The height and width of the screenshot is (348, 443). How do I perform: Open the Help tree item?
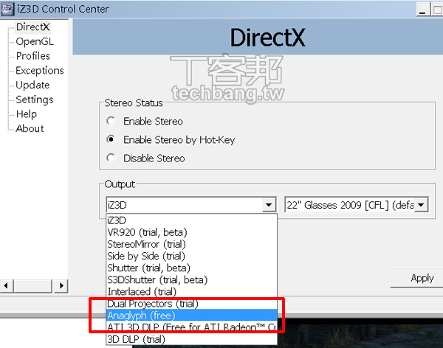click(x=27, y=114)
